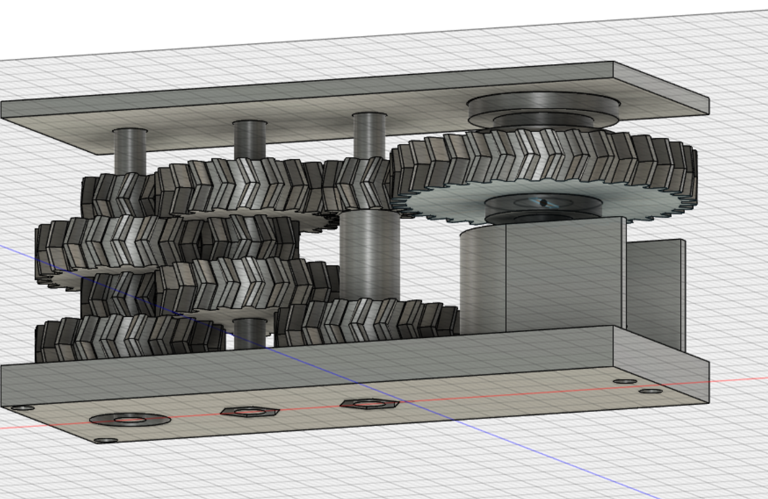The width and height of the screenshot is (768, 499).
Task: Select the bottom-left herringbone gear on the base
Action: 130,338
